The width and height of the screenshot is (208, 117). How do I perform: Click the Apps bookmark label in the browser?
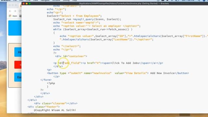(15, 16)
